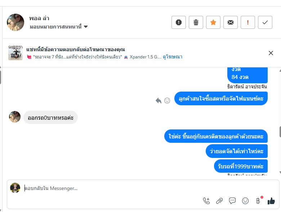
Task: Click the Xpander ad thumbnail image
Action: [x=15, y=53]
